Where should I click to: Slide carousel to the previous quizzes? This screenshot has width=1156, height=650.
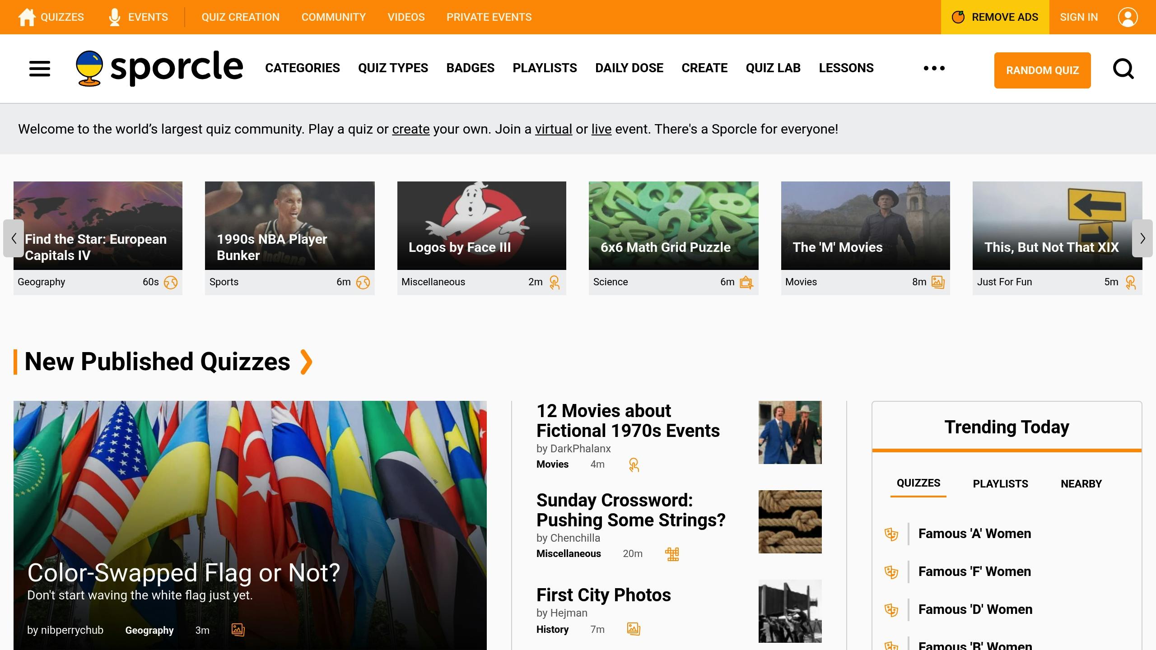tap(14, 238)
